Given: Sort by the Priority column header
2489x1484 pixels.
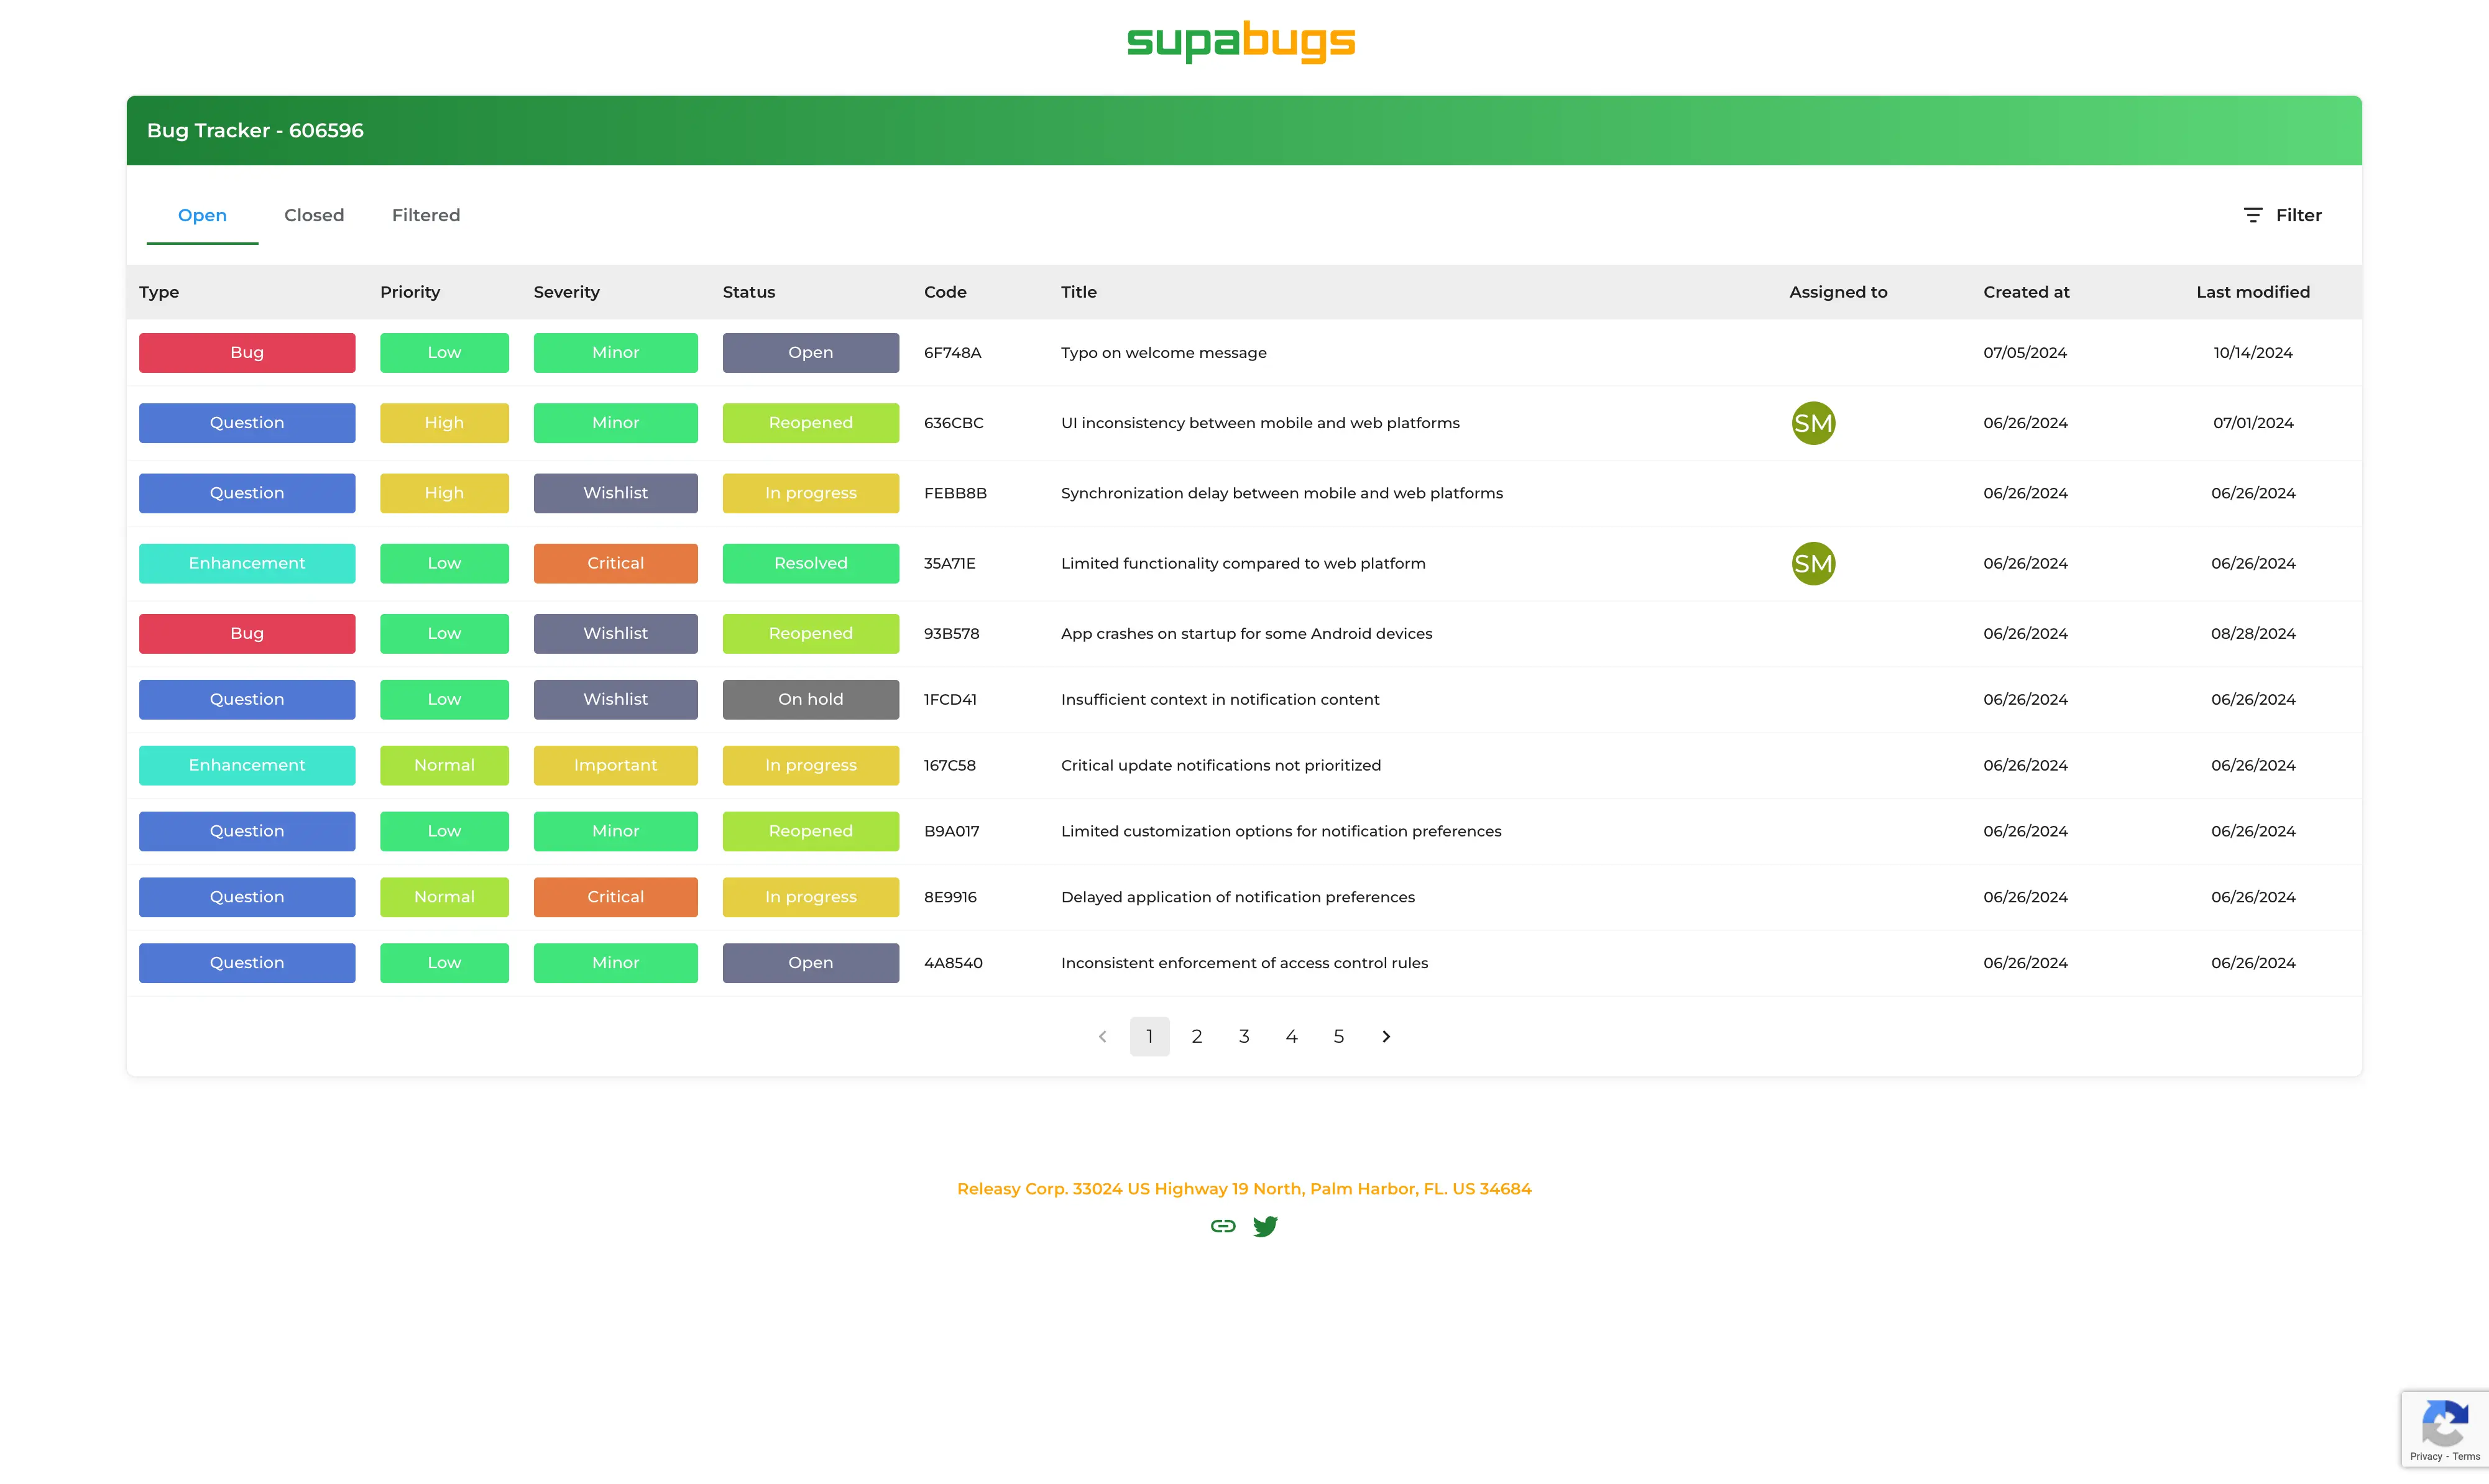Looking at the screenshot, I should [410, 292].
